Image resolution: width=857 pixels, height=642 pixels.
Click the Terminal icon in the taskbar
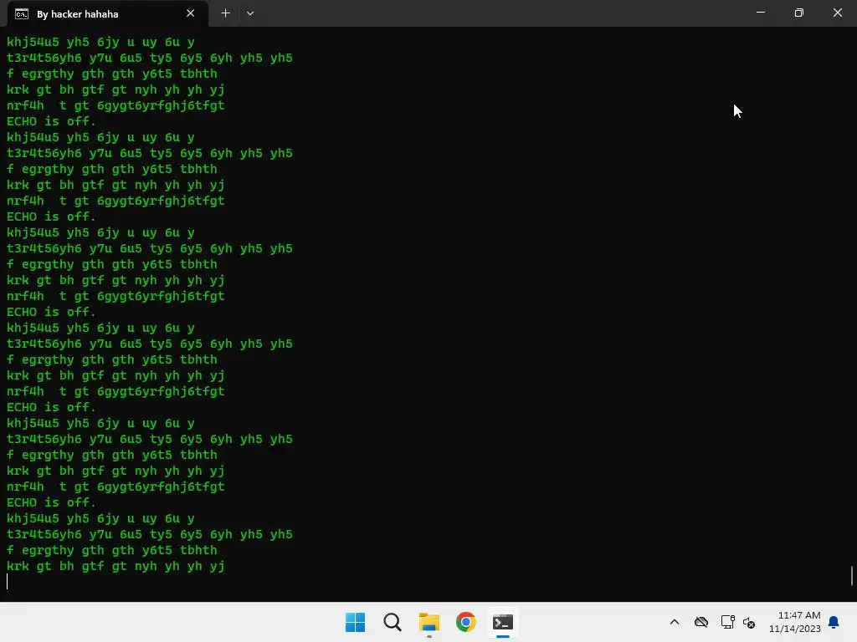(503, 622)
